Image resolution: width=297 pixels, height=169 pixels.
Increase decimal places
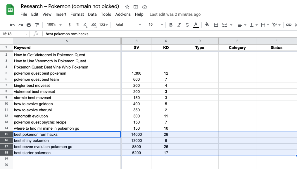(94, 25)
